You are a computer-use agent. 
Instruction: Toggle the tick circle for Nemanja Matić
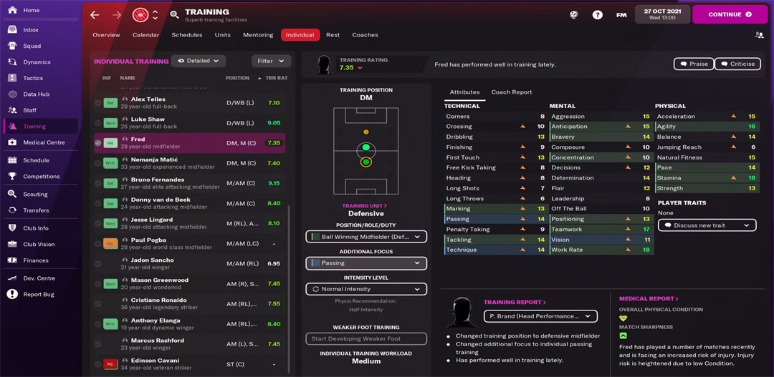(x=97, y=163)
